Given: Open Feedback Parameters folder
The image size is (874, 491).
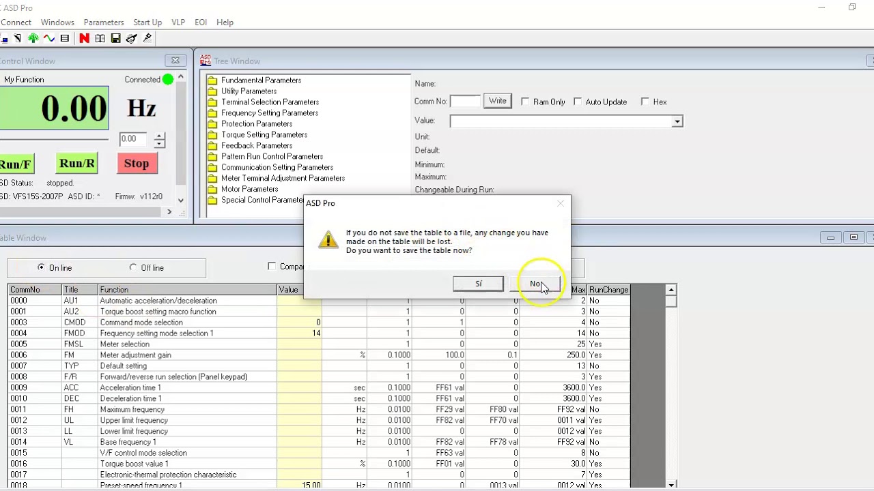Looking at the screenshot, I should 257,146.
